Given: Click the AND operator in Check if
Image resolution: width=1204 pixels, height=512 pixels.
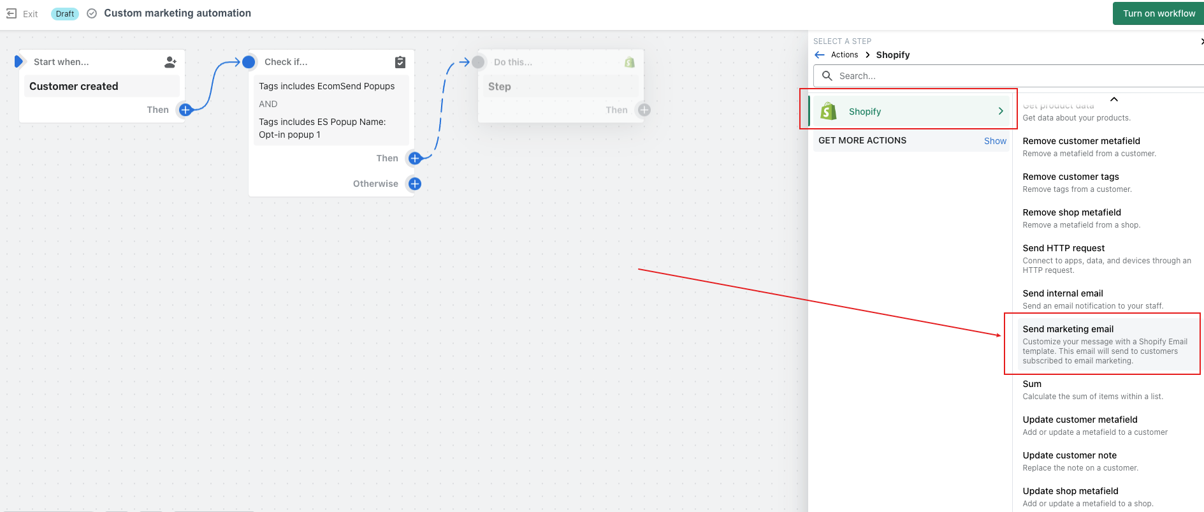Looking at the screenshot, I should (268, 104).
